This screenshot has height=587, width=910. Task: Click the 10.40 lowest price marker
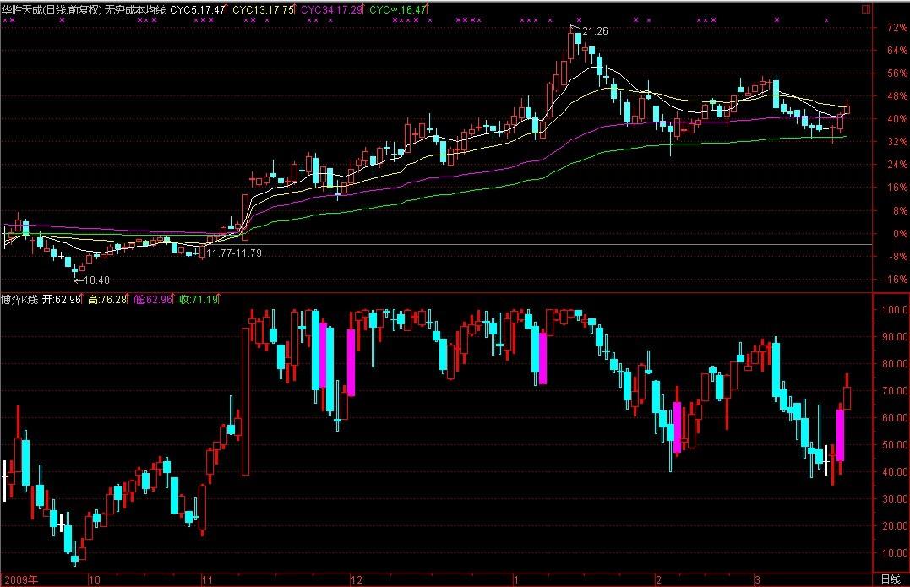96,280
